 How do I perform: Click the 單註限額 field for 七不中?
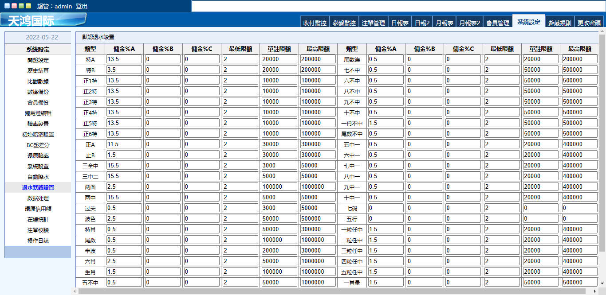[x=541, y=70]
